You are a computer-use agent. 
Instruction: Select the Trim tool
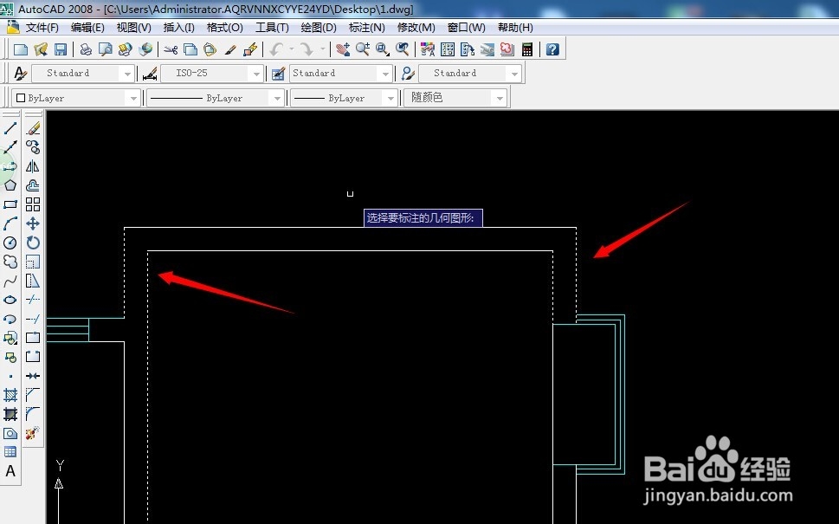(x=33, y=300)
